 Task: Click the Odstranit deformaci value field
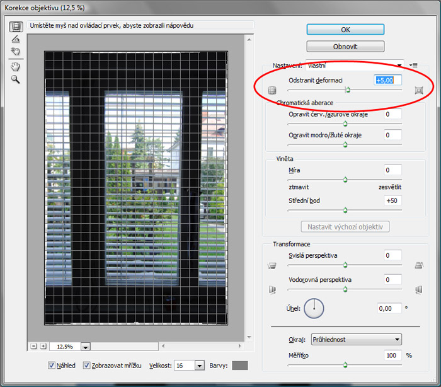pos(387,80)
